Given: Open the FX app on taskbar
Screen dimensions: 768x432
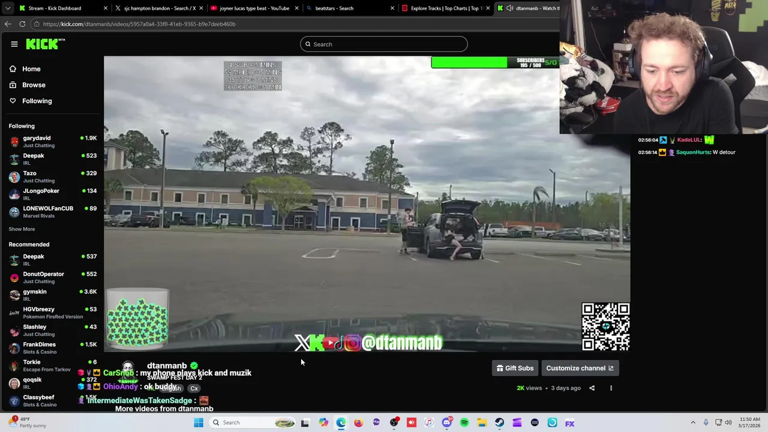Looking at the screenshot, I should pyautogui.click(x=570, y=423).
